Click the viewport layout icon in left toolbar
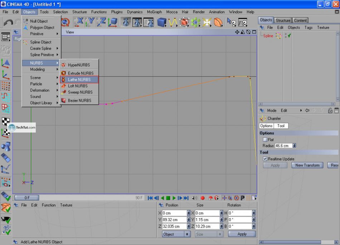The width and height of the screenshot is (340, 245). 6,37
